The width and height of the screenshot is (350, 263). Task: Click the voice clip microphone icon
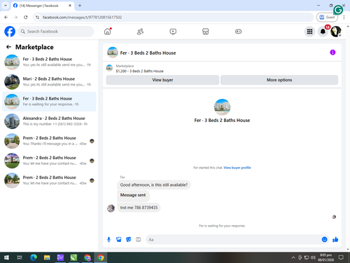click(x=108, y=239)
